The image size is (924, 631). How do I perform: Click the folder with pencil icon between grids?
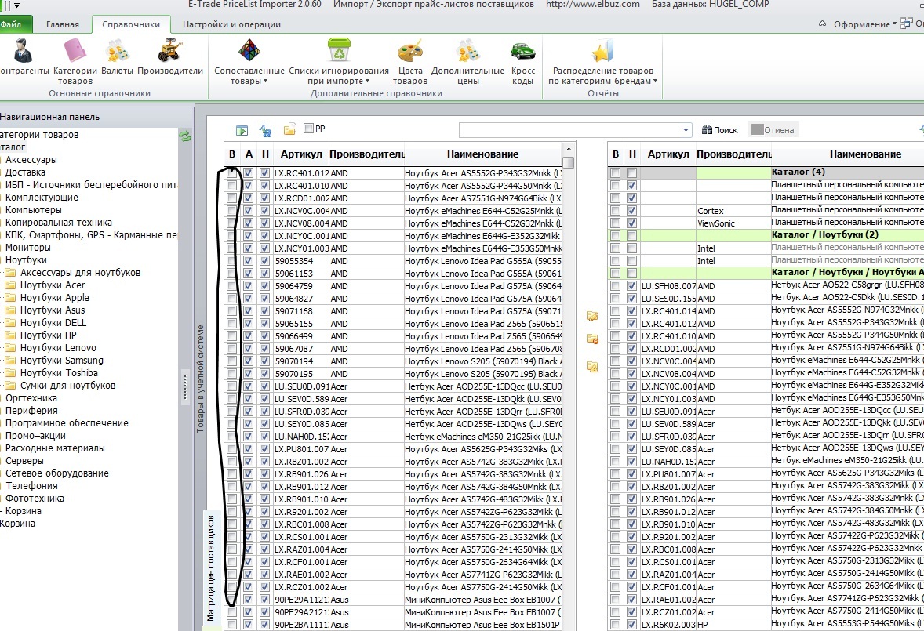[592, 317]
